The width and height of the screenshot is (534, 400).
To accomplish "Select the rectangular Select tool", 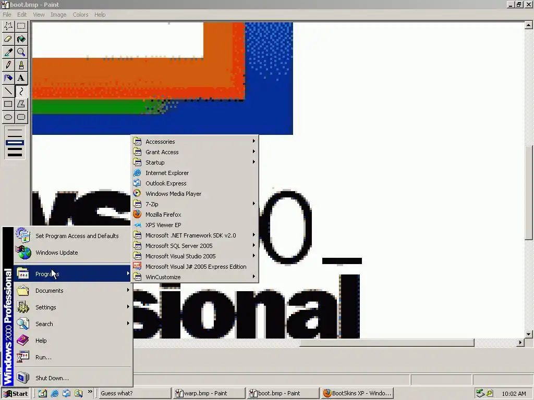I will (21, 26).
